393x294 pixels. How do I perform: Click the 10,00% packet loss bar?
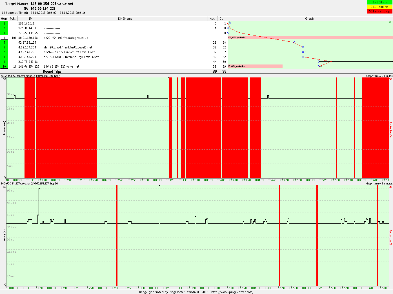pos(255,66)
